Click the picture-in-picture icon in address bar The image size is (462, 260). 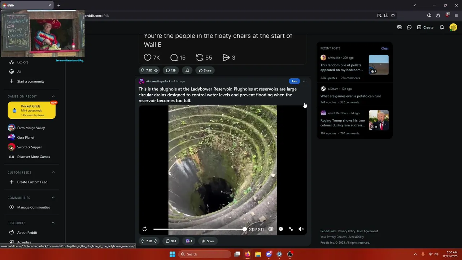point(379,16)
